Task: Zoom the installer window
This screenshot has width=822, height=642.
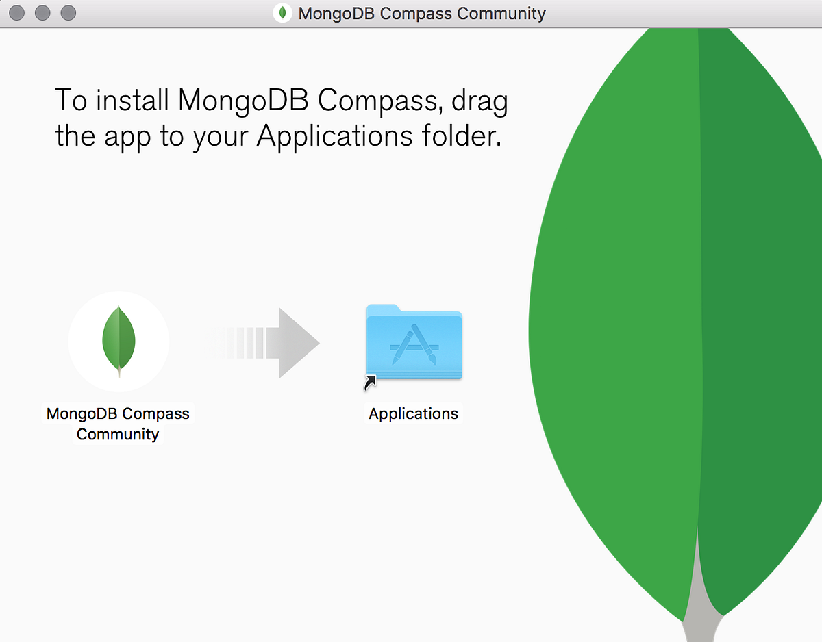Action: (68, 13)
